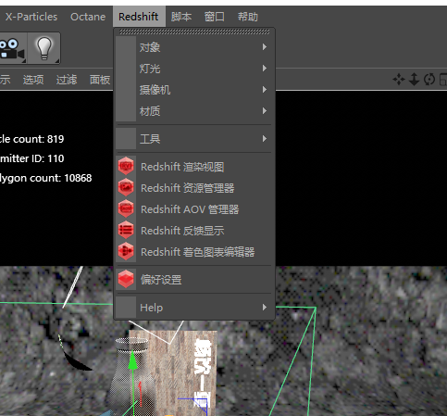The width and height of the screenshot is (447, 416).
Task: Expand the 摄像机 submenu
Action: tap(194, 90)
